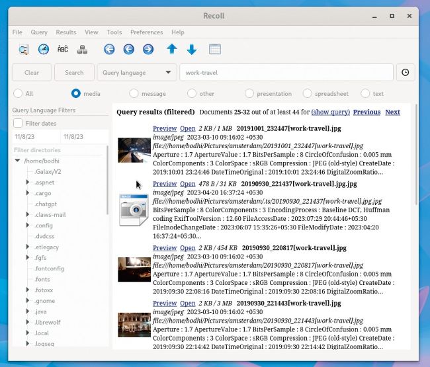
Task: Open the term explorer ABC icon
Action: pos(63,50)
